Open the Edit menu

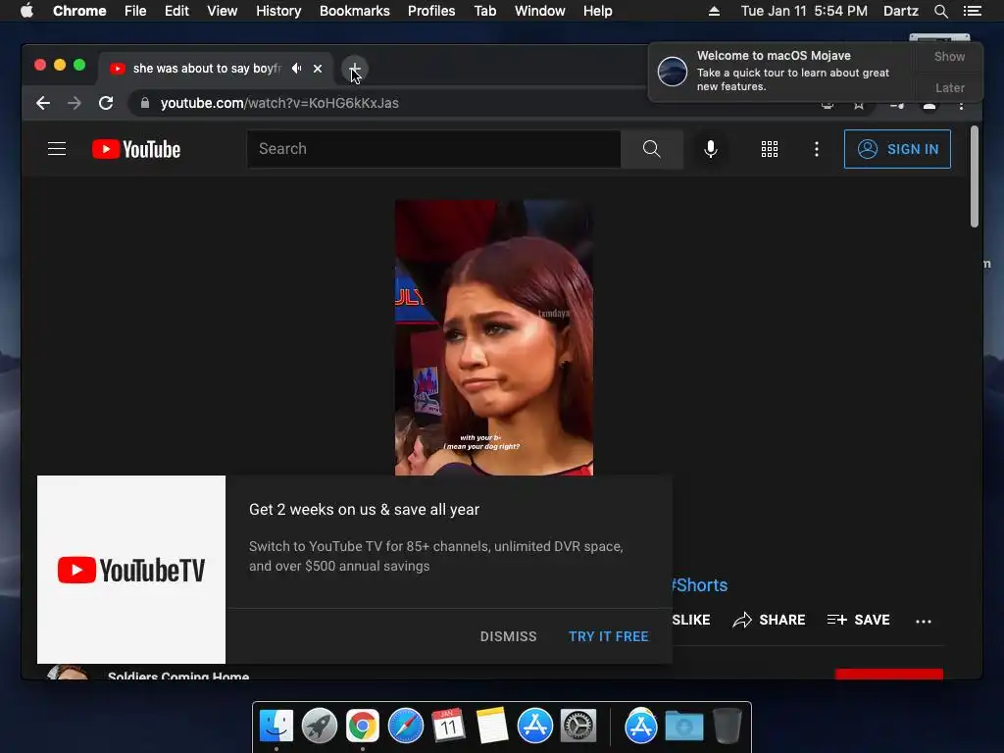pos(176,11)
